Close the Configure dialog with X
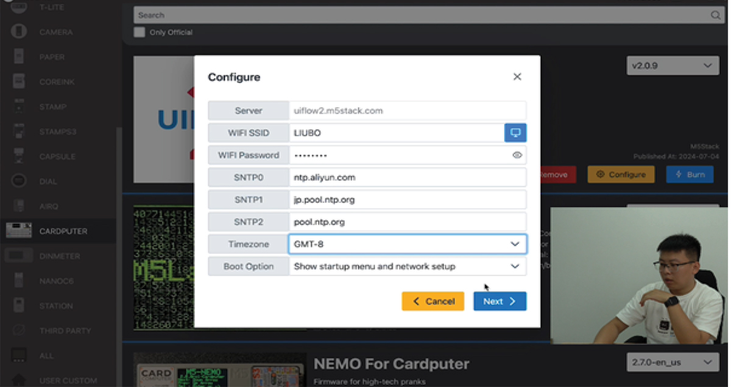 (x=517, y=77)
